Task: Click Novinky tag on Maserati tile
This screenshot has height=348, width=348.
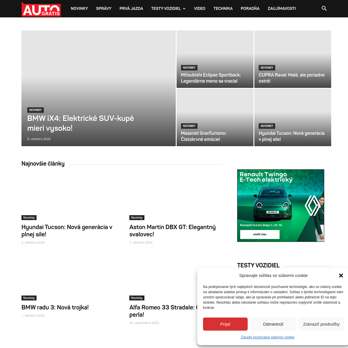Action: pyautogui.click(x=189, y=126)
